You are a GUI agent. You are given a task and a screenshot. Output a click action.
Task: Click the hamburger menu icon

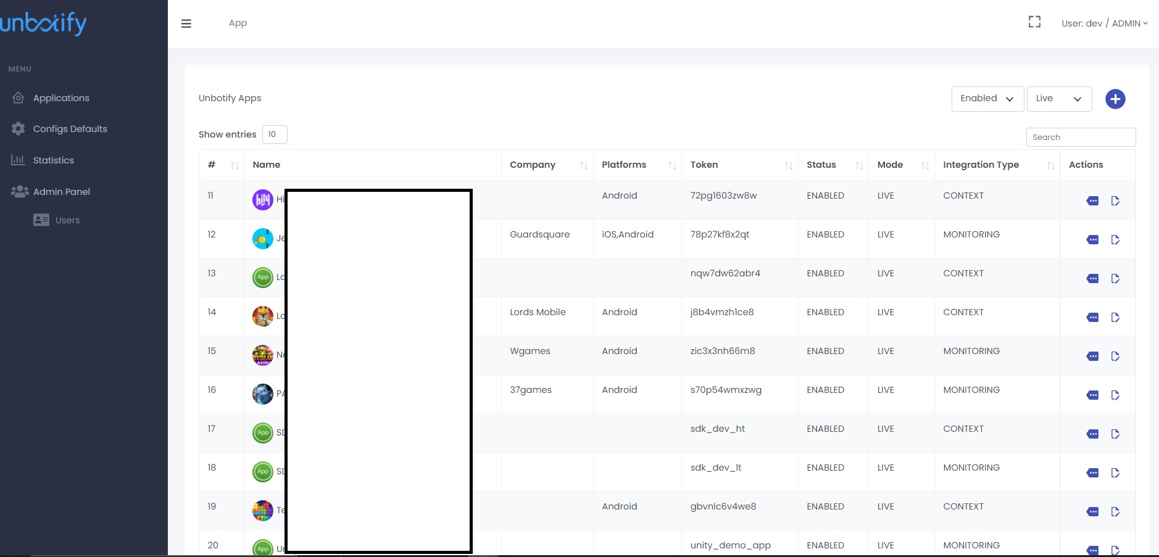click(186, 23)
